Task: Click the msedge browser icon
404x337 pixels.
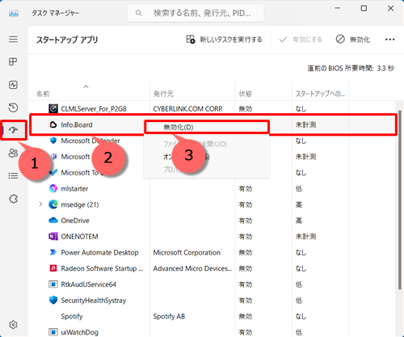Action: pos(53,204)
